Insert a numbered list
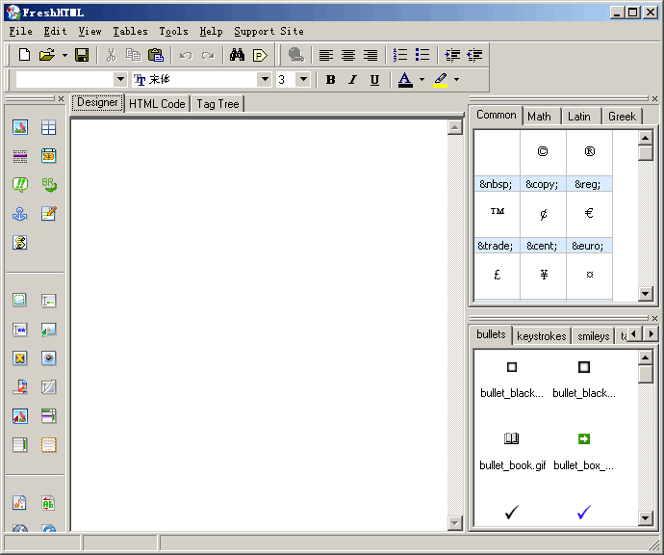This screenshot has width=664, height=555. click(400, 55)
